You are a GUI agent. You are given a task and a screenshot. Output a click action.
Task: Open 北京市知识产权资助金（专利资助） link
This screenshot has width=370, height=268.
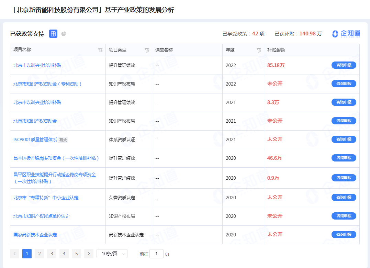coord(48,84)
